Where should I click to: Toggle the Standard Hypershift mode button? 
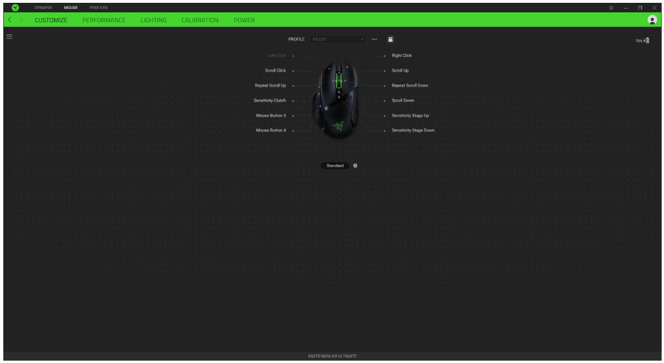click(x=335, y=166)
